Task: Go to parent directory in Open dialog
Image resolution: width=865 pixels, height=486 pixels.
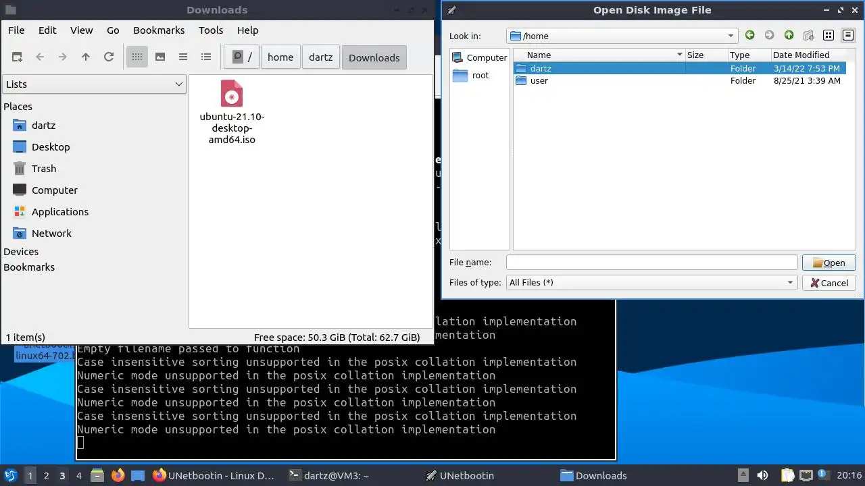Action: point(789,36)
